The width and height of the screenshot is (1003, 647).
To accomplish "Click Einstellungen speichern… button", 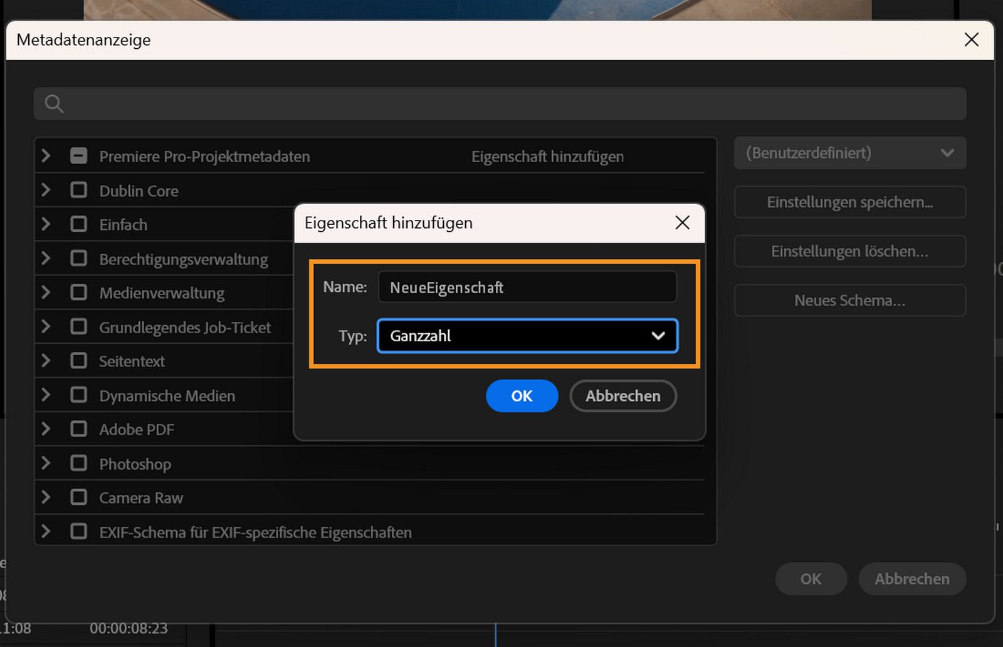I will pyautogui.click(x=850, y=202).
